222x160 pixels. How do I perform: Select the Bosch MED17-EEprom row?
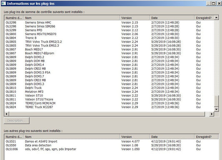tap(109, 53)
